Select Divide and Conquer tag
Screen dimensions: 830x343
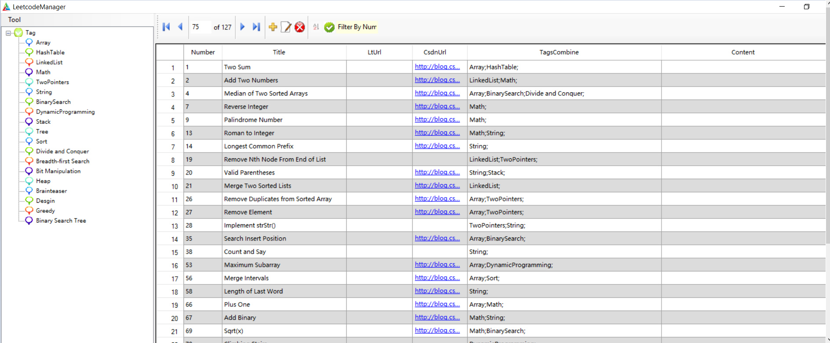[62, 151]
